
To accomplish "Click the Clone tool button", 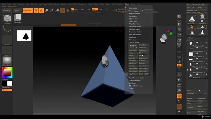I will (x=189, y=5).
